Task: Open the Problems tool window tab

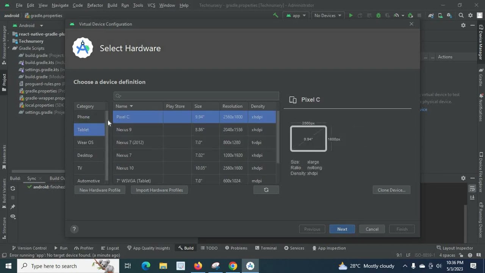Action: tap(236, 248)
